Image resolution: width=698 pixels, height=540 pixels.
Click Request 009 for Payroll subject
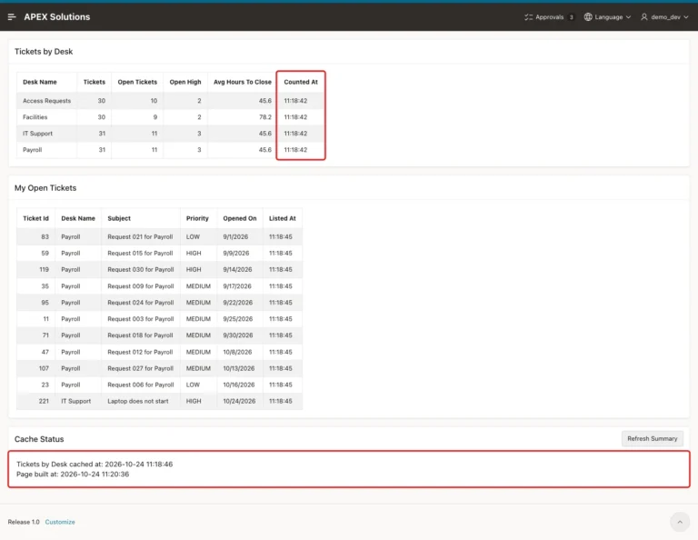(141, 286)
